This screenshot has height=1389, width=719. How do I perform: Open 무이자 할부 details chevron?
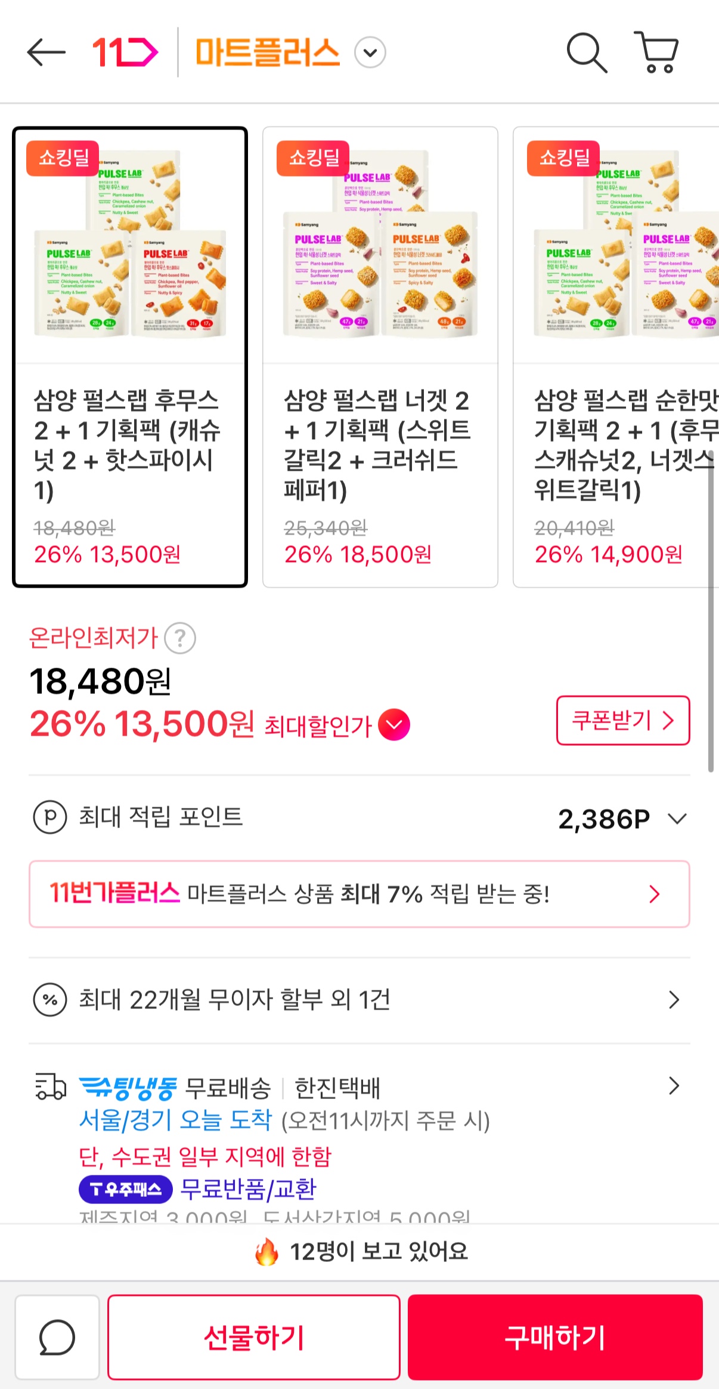pyautogui.click(x=674, y=999)
